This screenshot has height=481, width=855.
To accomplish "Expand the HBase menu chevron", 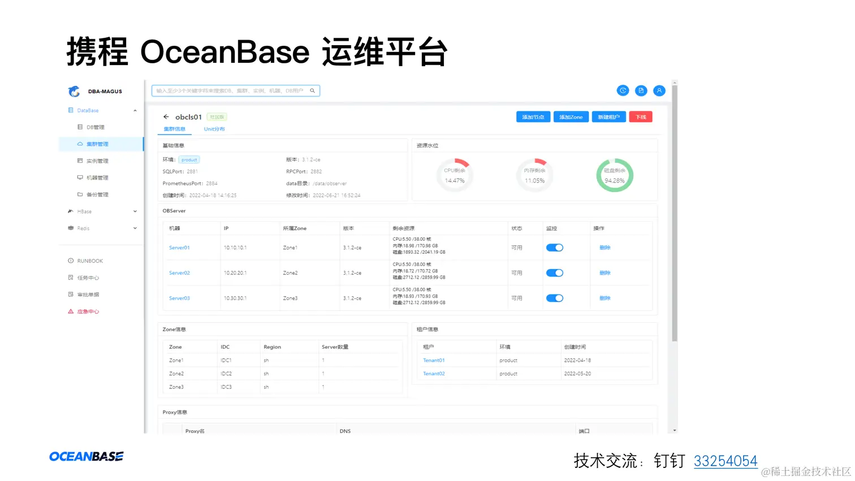I will pyautogui.click(x=135, y=211).
